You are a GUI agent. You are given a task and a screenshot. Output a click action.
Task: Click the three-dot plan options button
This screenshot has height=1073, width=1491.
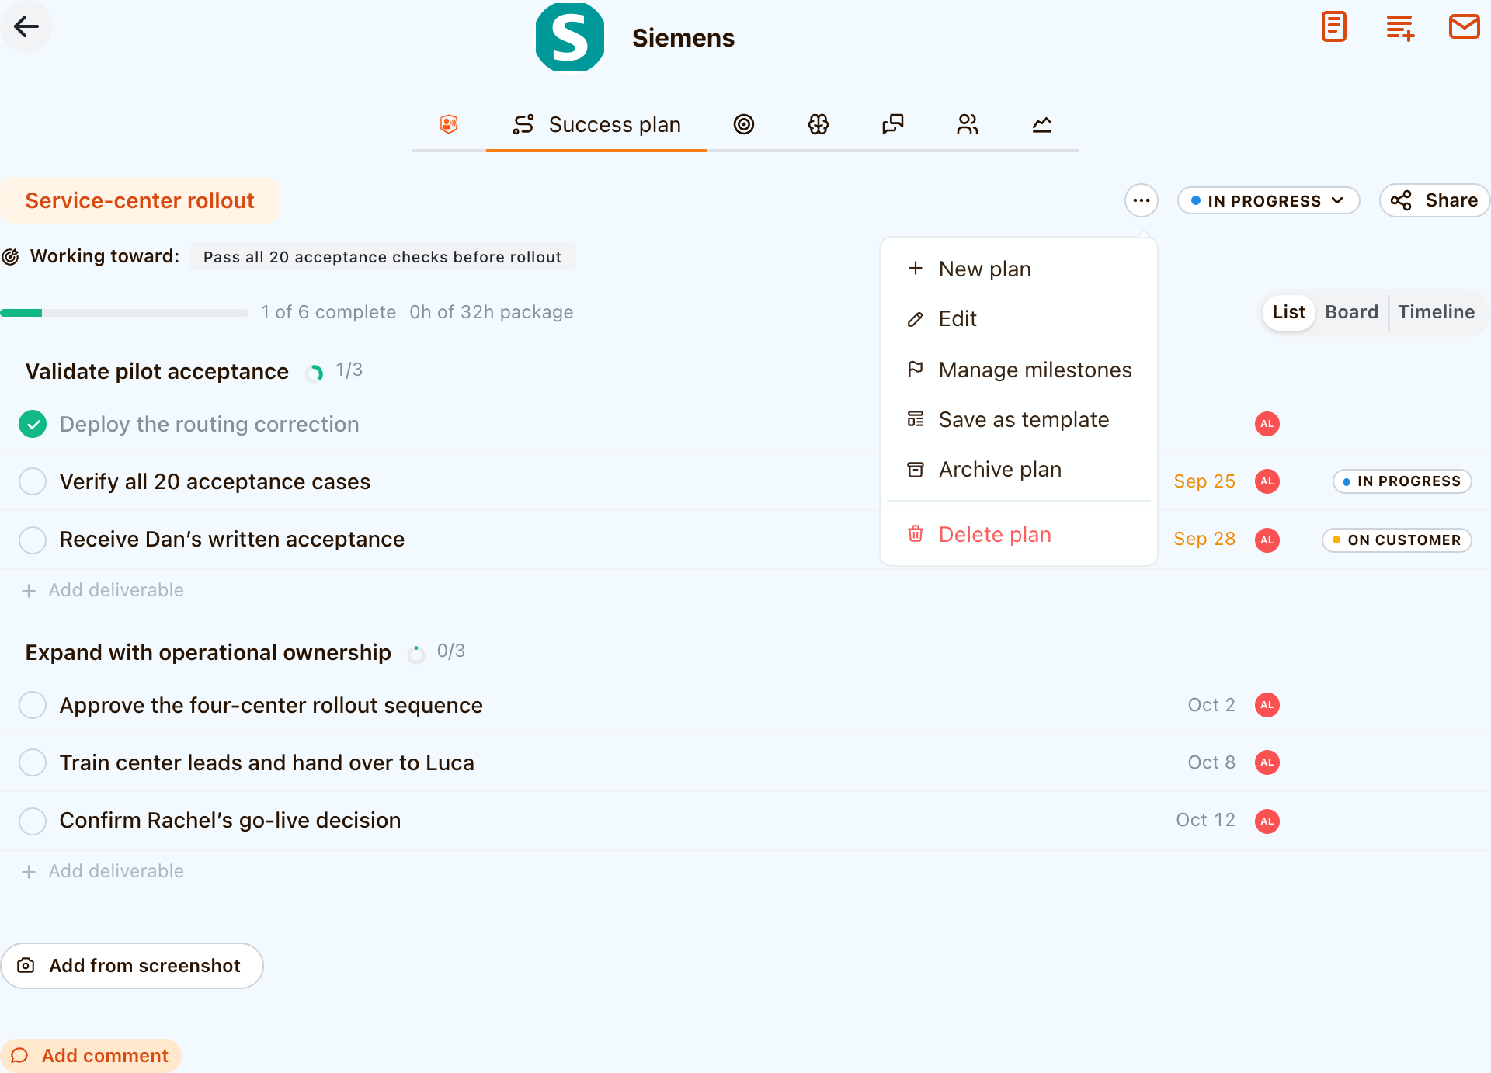pyautogui.click(x=1142, y=200)
